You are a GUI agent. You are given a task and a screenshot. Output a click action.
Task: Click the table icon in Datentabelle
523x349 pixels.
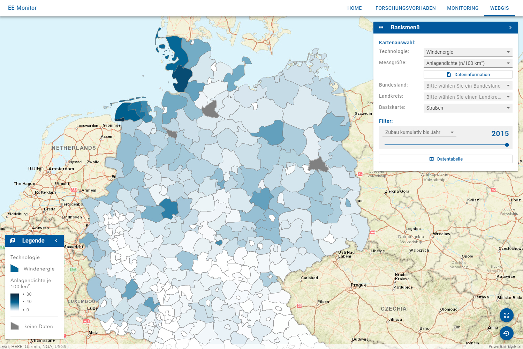tap(432, 159)
